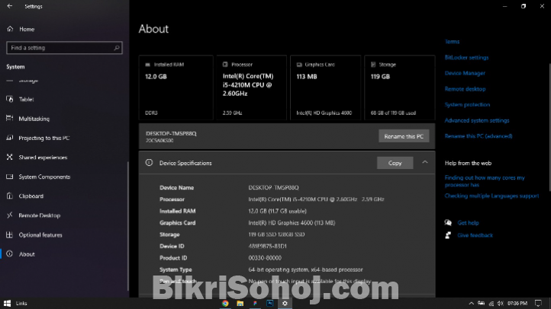The height and width of the screenshot is (309, 551).
Task: Click the network icon in the tray
Action: (x=491, y=304)
